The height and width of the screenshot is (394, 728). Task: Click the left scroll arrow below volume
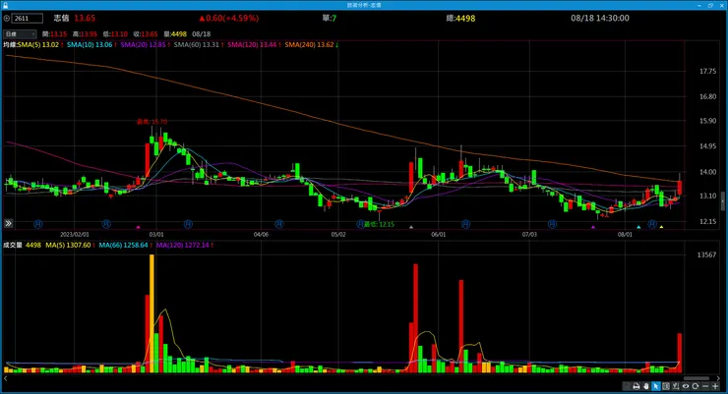[x=5, y=378]
